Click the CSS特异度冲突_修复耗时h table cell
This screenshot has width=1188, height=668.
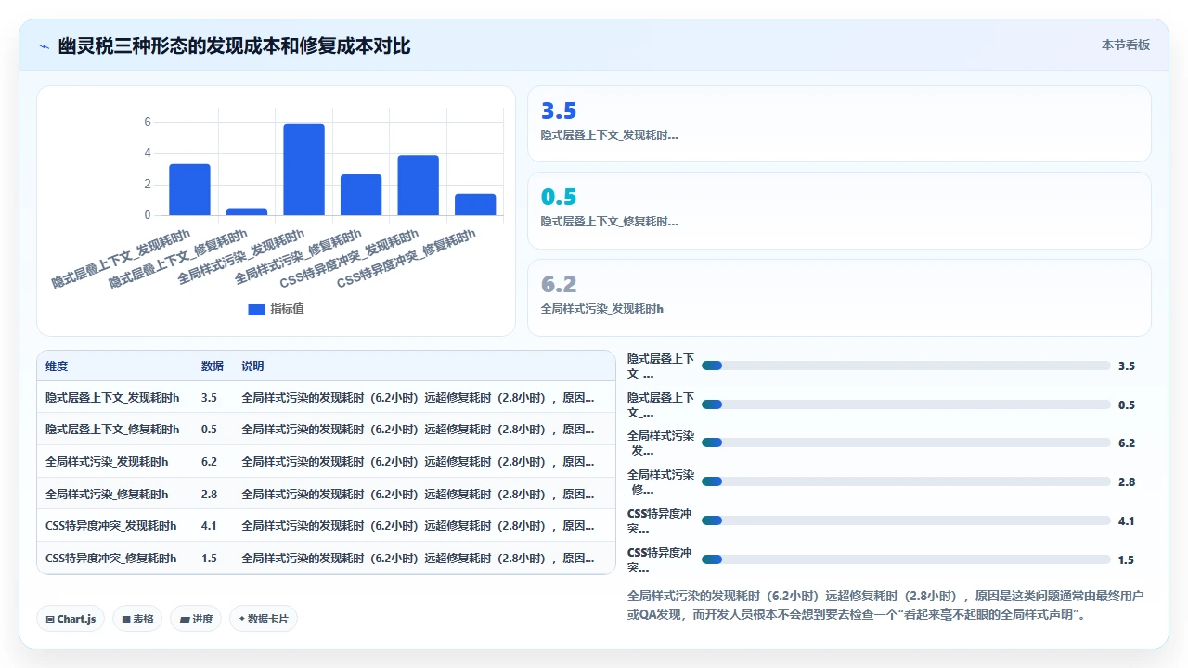[x=111, y=558]
